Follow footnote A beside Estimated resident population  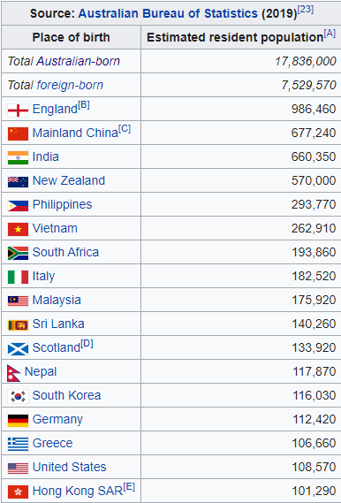click(330, 34)
